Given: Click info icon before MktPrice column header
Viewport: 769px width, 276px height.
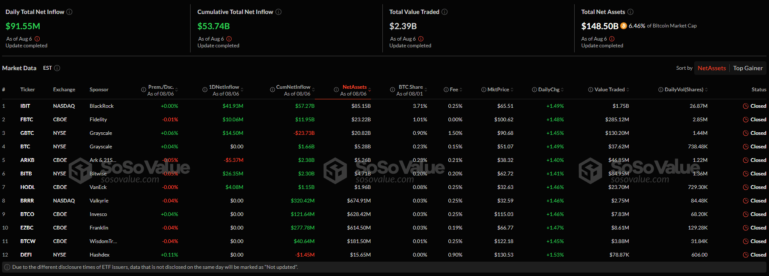Looking at the screenshot, I should coord(484,90).
